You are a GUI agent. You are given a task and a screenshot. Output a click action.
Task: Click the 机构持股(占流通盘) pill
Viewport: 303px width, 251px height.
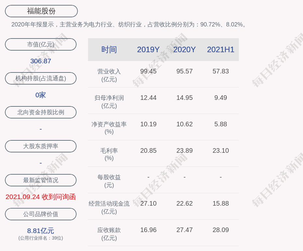pyautogui.click(x=41, y=78)
